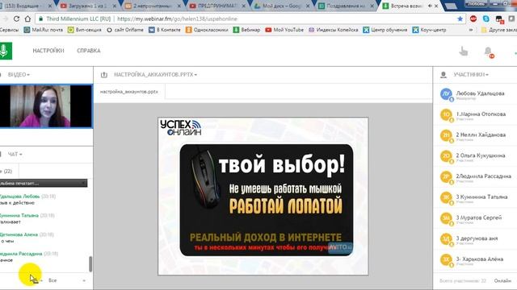Click 3 Муратов Сергей's avatar icon
Image resolution: width=517 pixels, height=290 pixels.
446,218
